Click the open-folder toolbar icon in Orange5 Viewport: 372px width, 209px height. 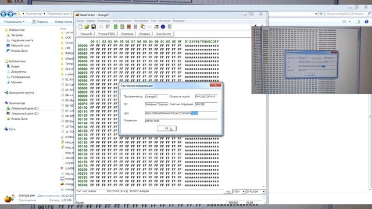[87, 27]
